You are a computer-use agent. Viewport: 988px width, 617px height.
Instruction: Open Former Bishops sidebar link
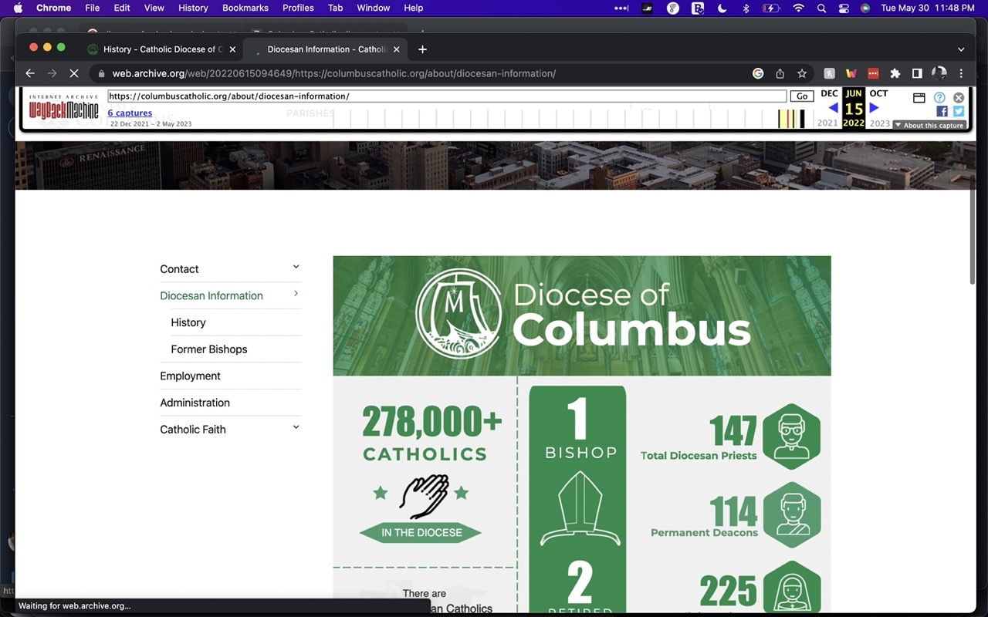pyautogui.click(x=209, y=349)
